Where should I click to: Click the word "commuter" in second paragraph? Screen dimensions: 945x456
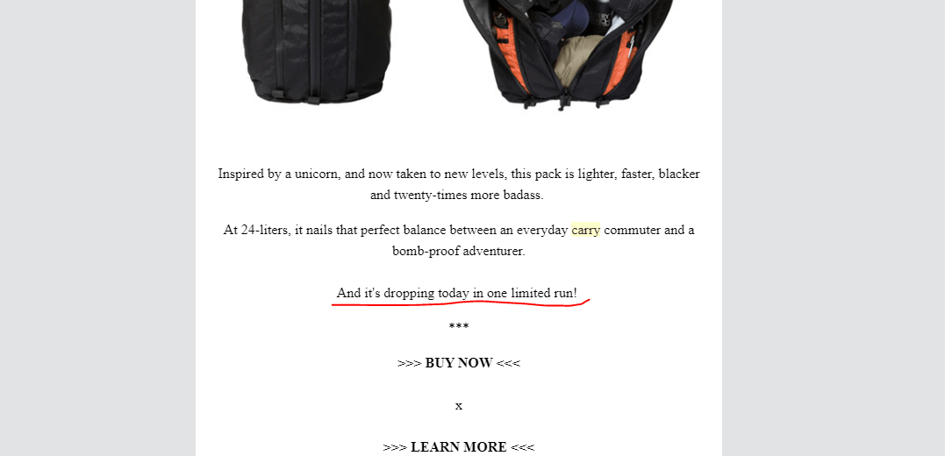click(x=633, y=230)
